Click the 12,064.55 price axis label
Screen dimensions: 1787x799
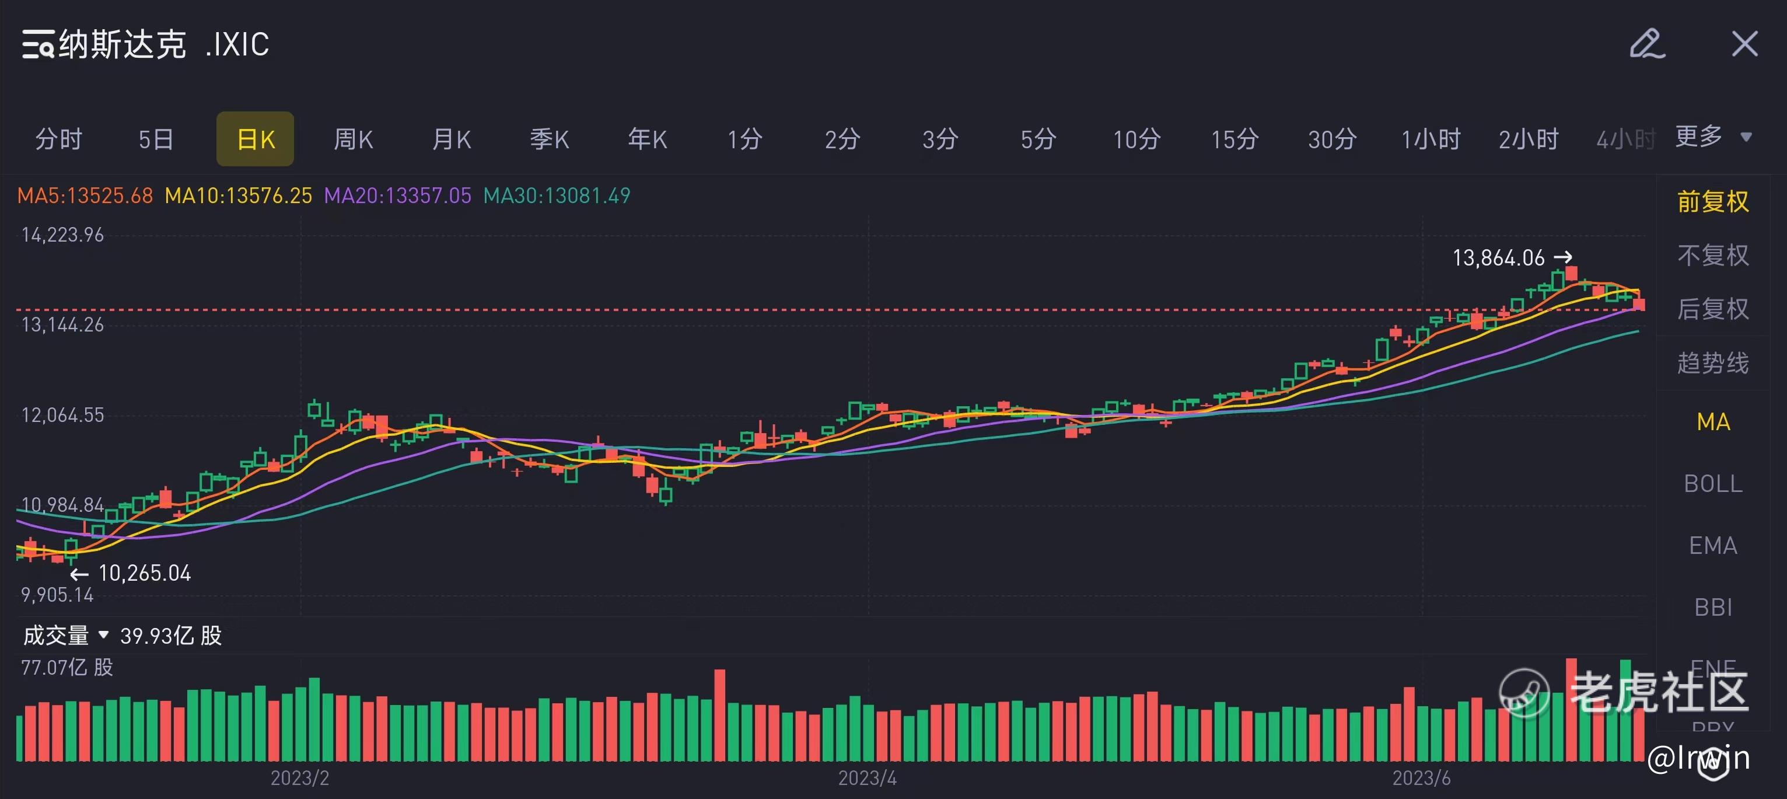click(x=62, y=415)
